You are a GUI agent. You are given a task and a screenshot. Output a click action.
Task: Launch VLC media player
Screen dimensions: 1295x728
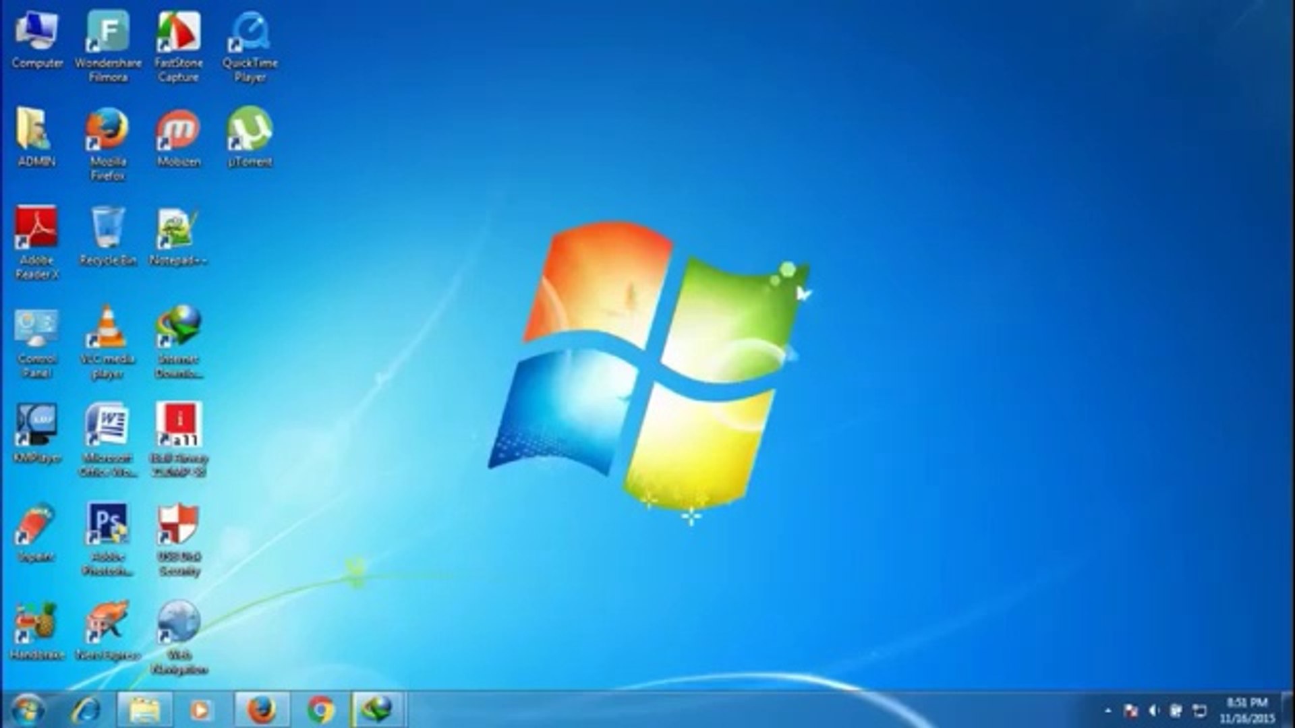pos(108,327)
